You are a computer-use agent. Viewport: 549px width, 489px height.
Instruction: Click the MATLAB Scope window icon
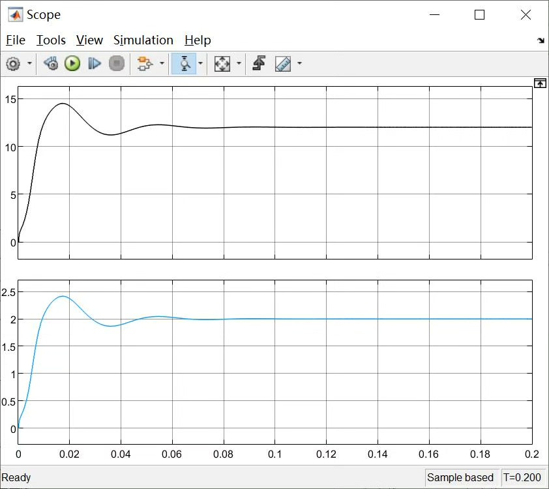pos(16,15)
